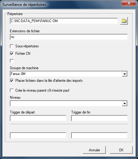Select the unlabeled bottom-left text field
The image size is (138, 159).
pos(38,135)
